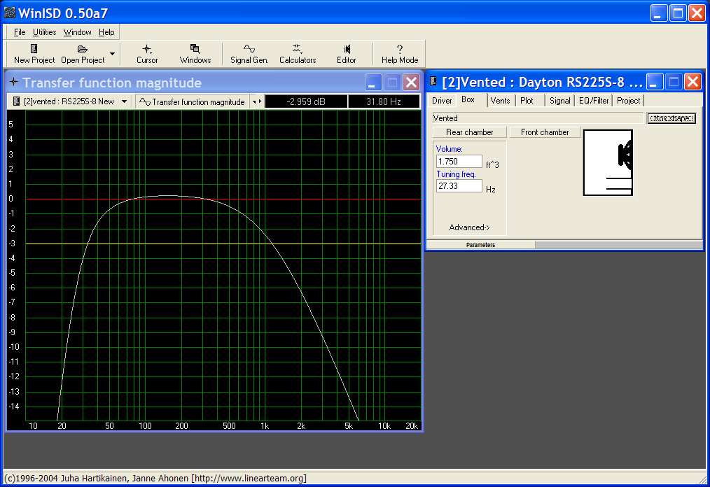Click the vented box diagram thumbnail
Image resolution: width=710 pixels, height=487 pixels.
tap(608, 162)
